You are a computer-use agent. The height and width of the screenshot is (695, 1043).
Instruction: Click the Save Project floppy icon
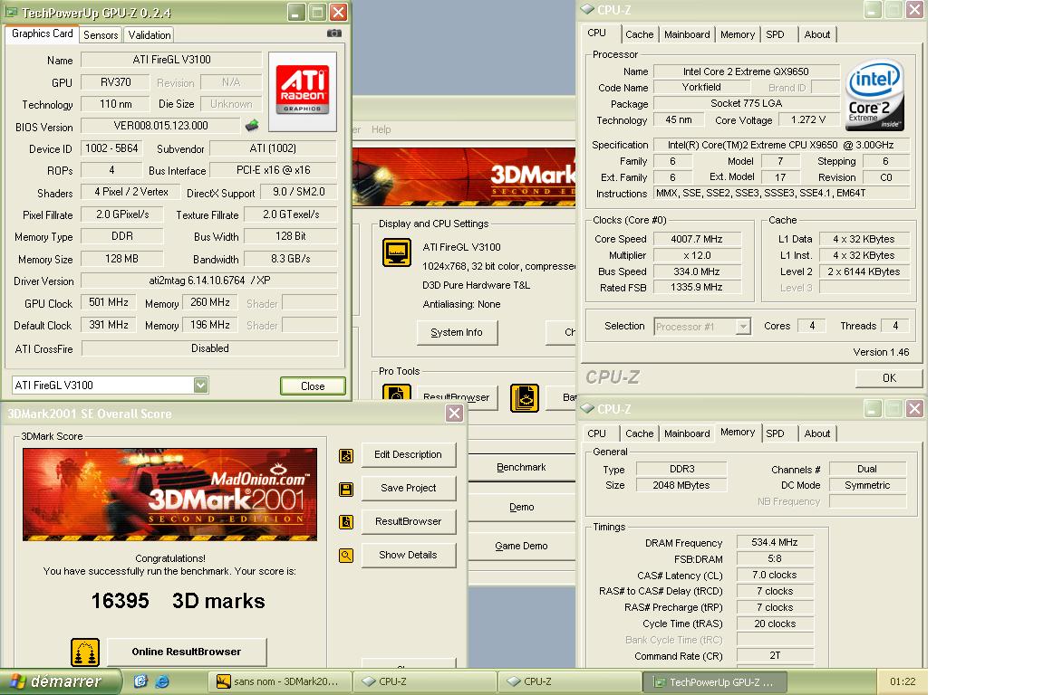pyautogui.click(x=346, y=490)
